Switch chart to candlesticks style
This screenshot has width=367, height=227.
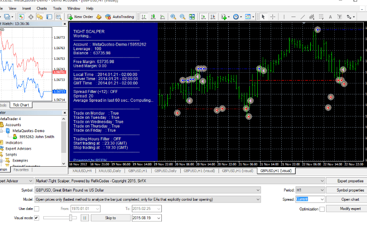[153, 17]
